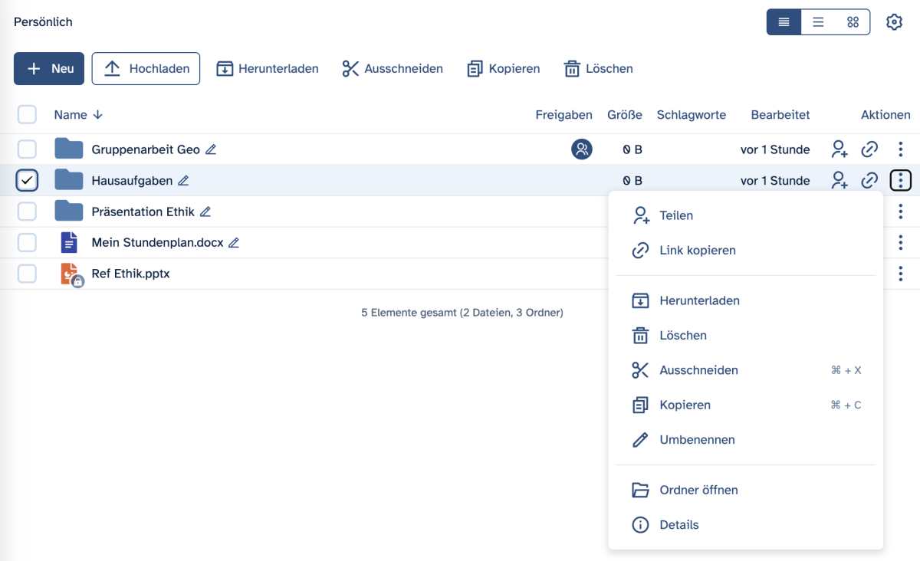920x561 pixels.
Task: Uncheck the Hausaufgaben checkbox
Action: (x=27, y=181)
